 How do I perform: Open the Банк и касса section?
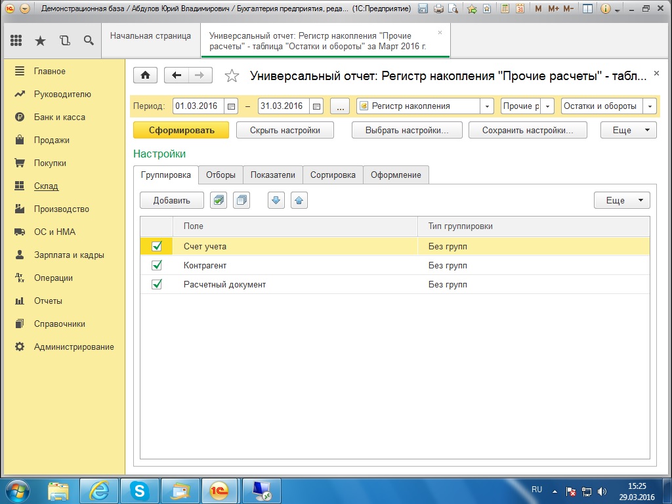59,117
